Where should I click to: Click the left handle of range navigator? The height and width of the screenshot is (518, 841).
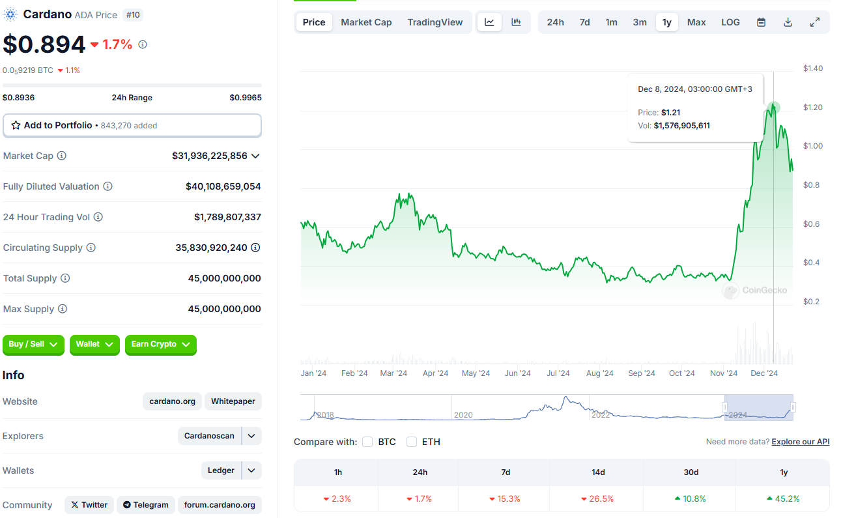coord(724,407)
